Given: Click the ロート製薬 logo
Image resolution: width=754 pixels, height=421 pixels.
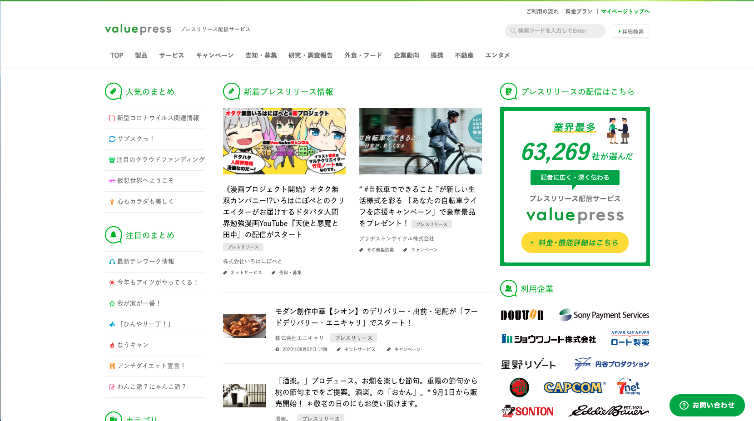Looking at the screenshot, I should pyautogui.click(x=630, y=339).
